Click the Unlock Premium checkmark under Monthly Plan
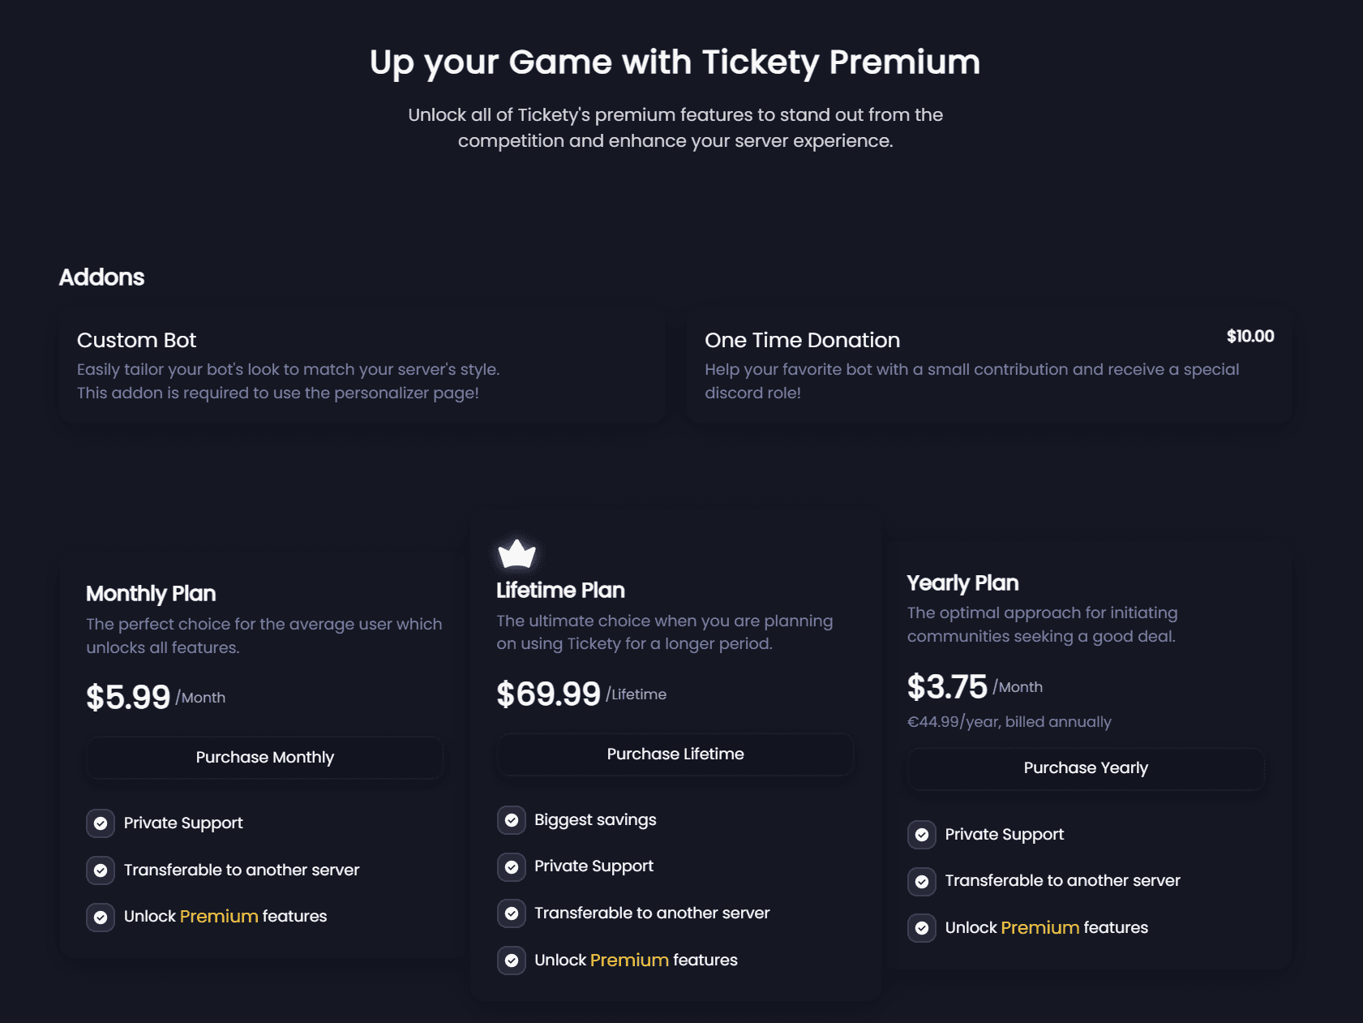Image resolution: width=1363 pixels, height=1023 pixels. click(x=100, y=917)
